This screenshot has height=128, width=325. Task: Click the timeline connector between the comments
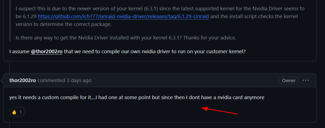click(x=9, y=67)
